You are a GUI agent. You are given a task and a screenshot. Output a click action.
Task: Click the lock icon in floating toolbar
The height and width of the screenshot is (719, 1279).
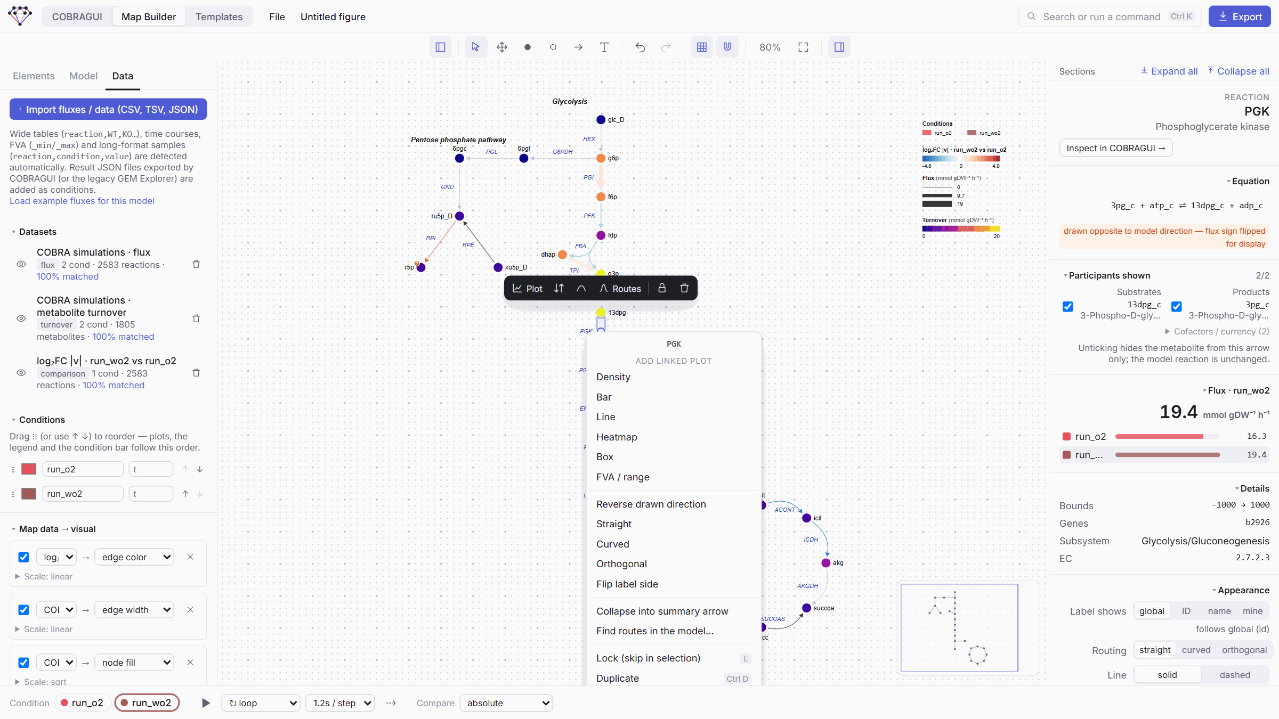click(662, 288)
